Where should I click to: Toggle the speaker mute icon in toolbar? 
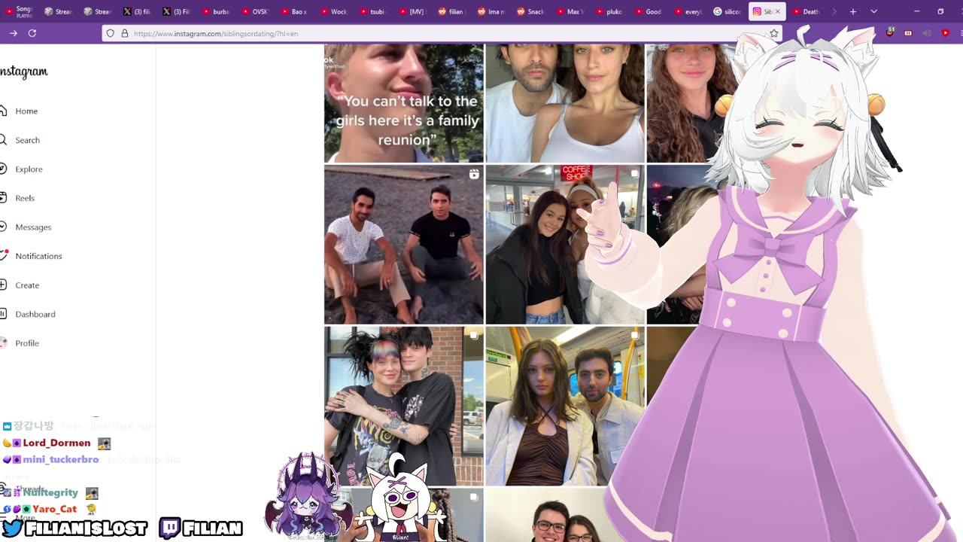[x=927, y=33]
